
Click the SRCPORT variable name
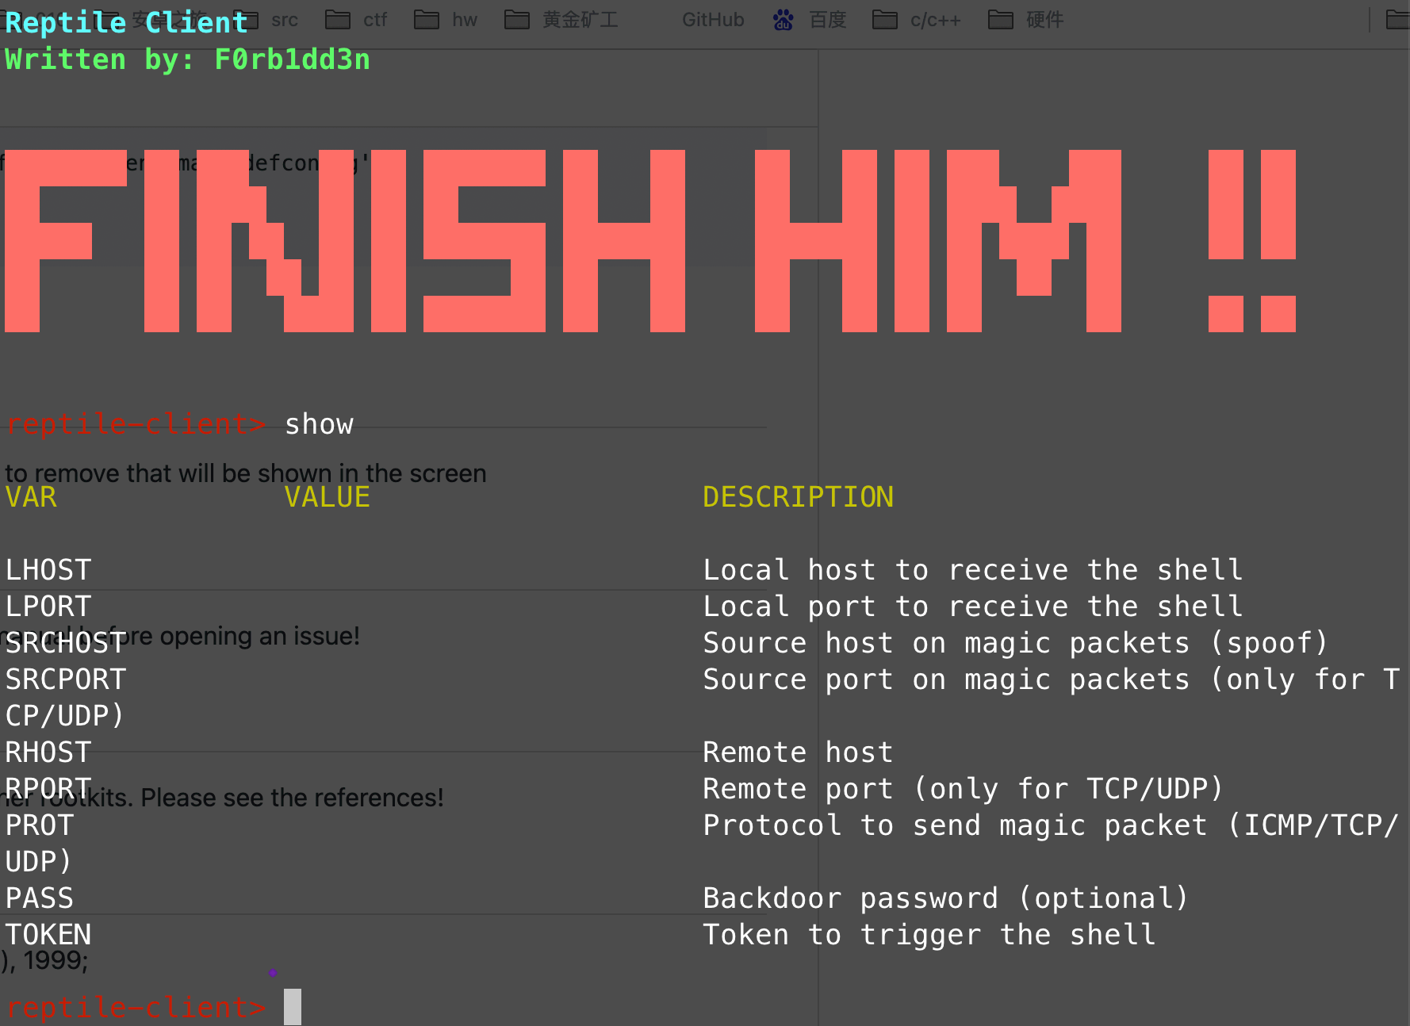(66, 680)
